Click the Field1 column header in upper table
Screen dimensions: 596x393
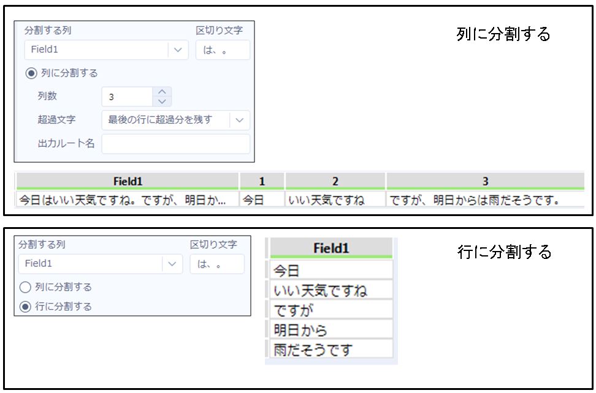[x=127, y=181]
